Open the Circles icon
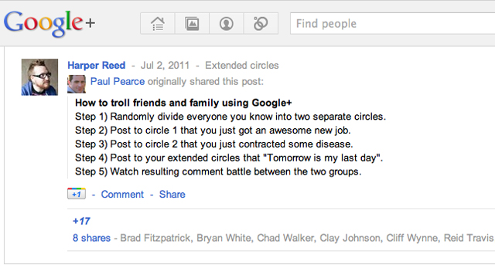The image size is (495, 278). (261, 24)
